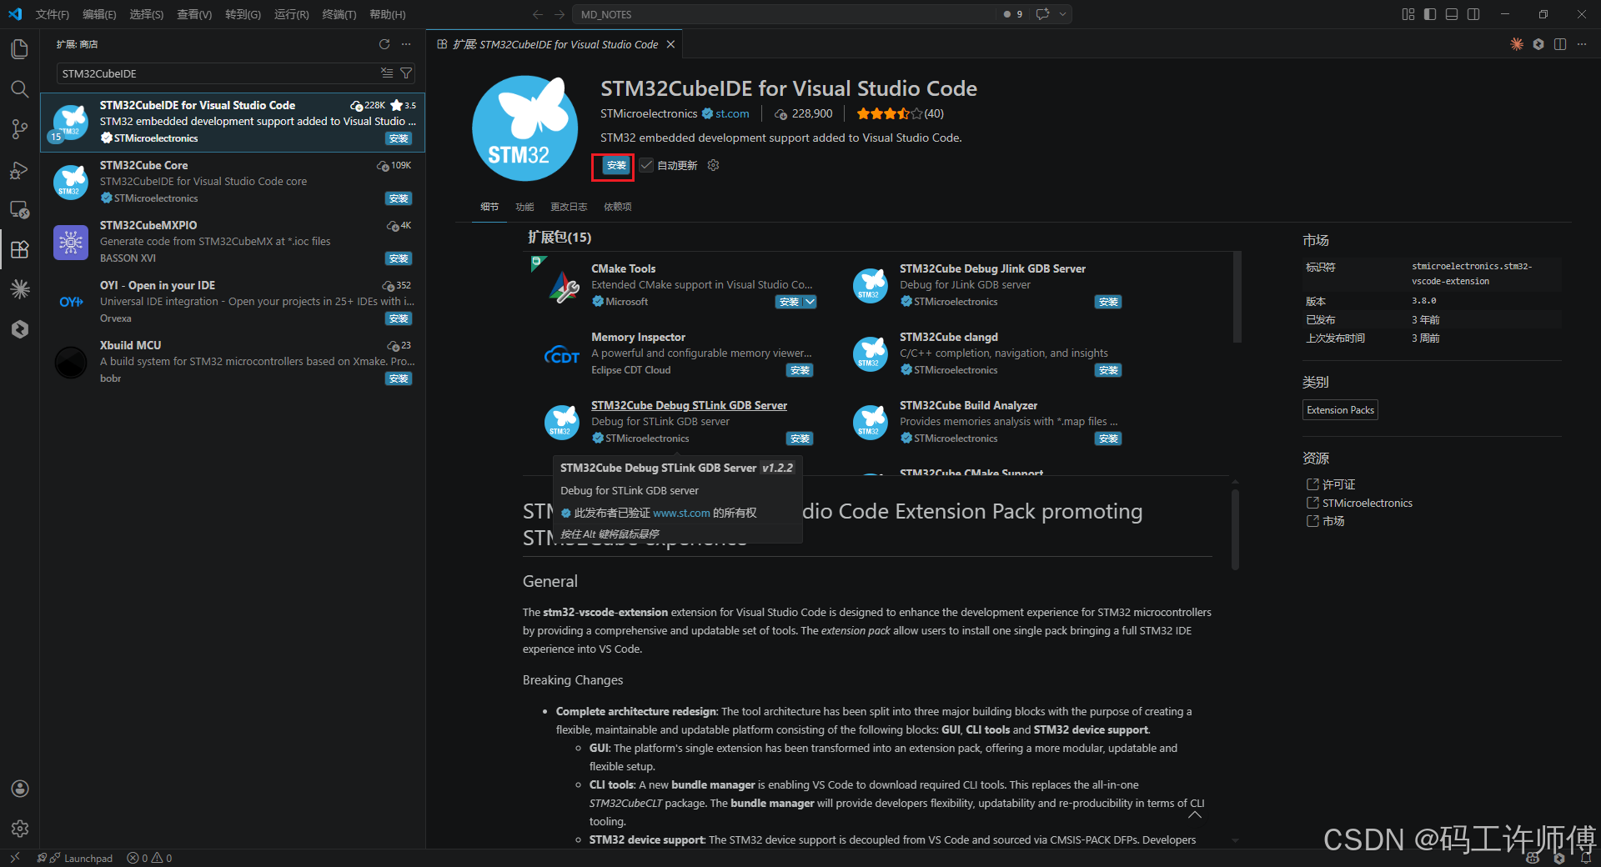The image size is (1601, 867).
Task: Install STM32Cube clangd extension
Action: pos(1108,370)
